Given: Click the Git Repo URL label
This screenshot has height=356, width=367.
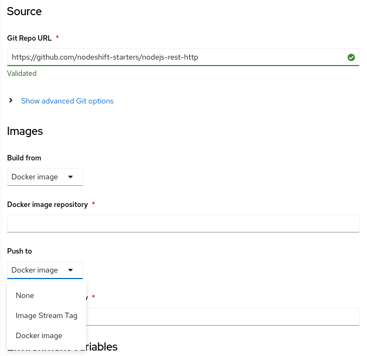Looking at the screenshot, I should (x=29, y=38).
